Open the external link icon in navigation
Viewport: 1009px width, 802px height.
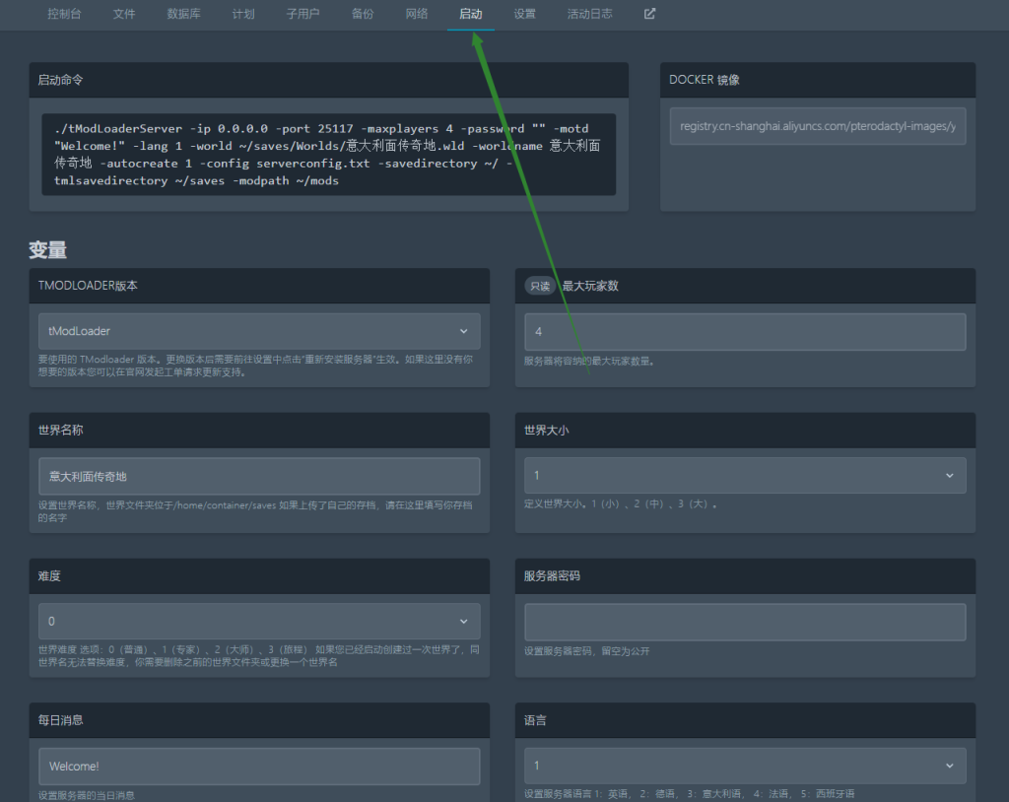(649, 15)
